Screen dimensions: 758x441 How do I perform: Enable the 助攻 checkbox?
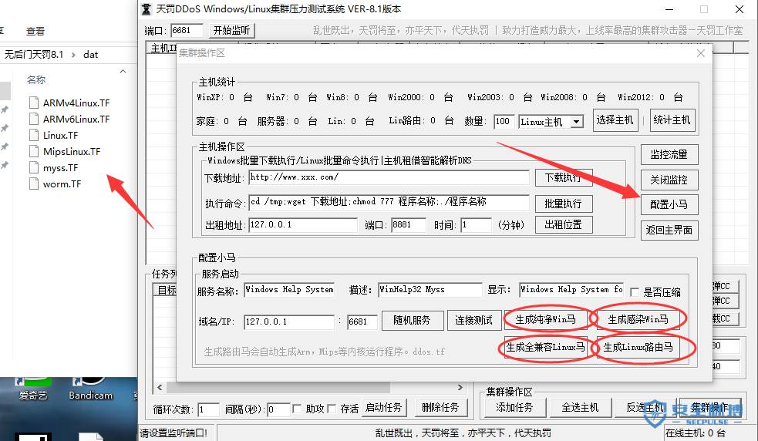click(297, 409)
